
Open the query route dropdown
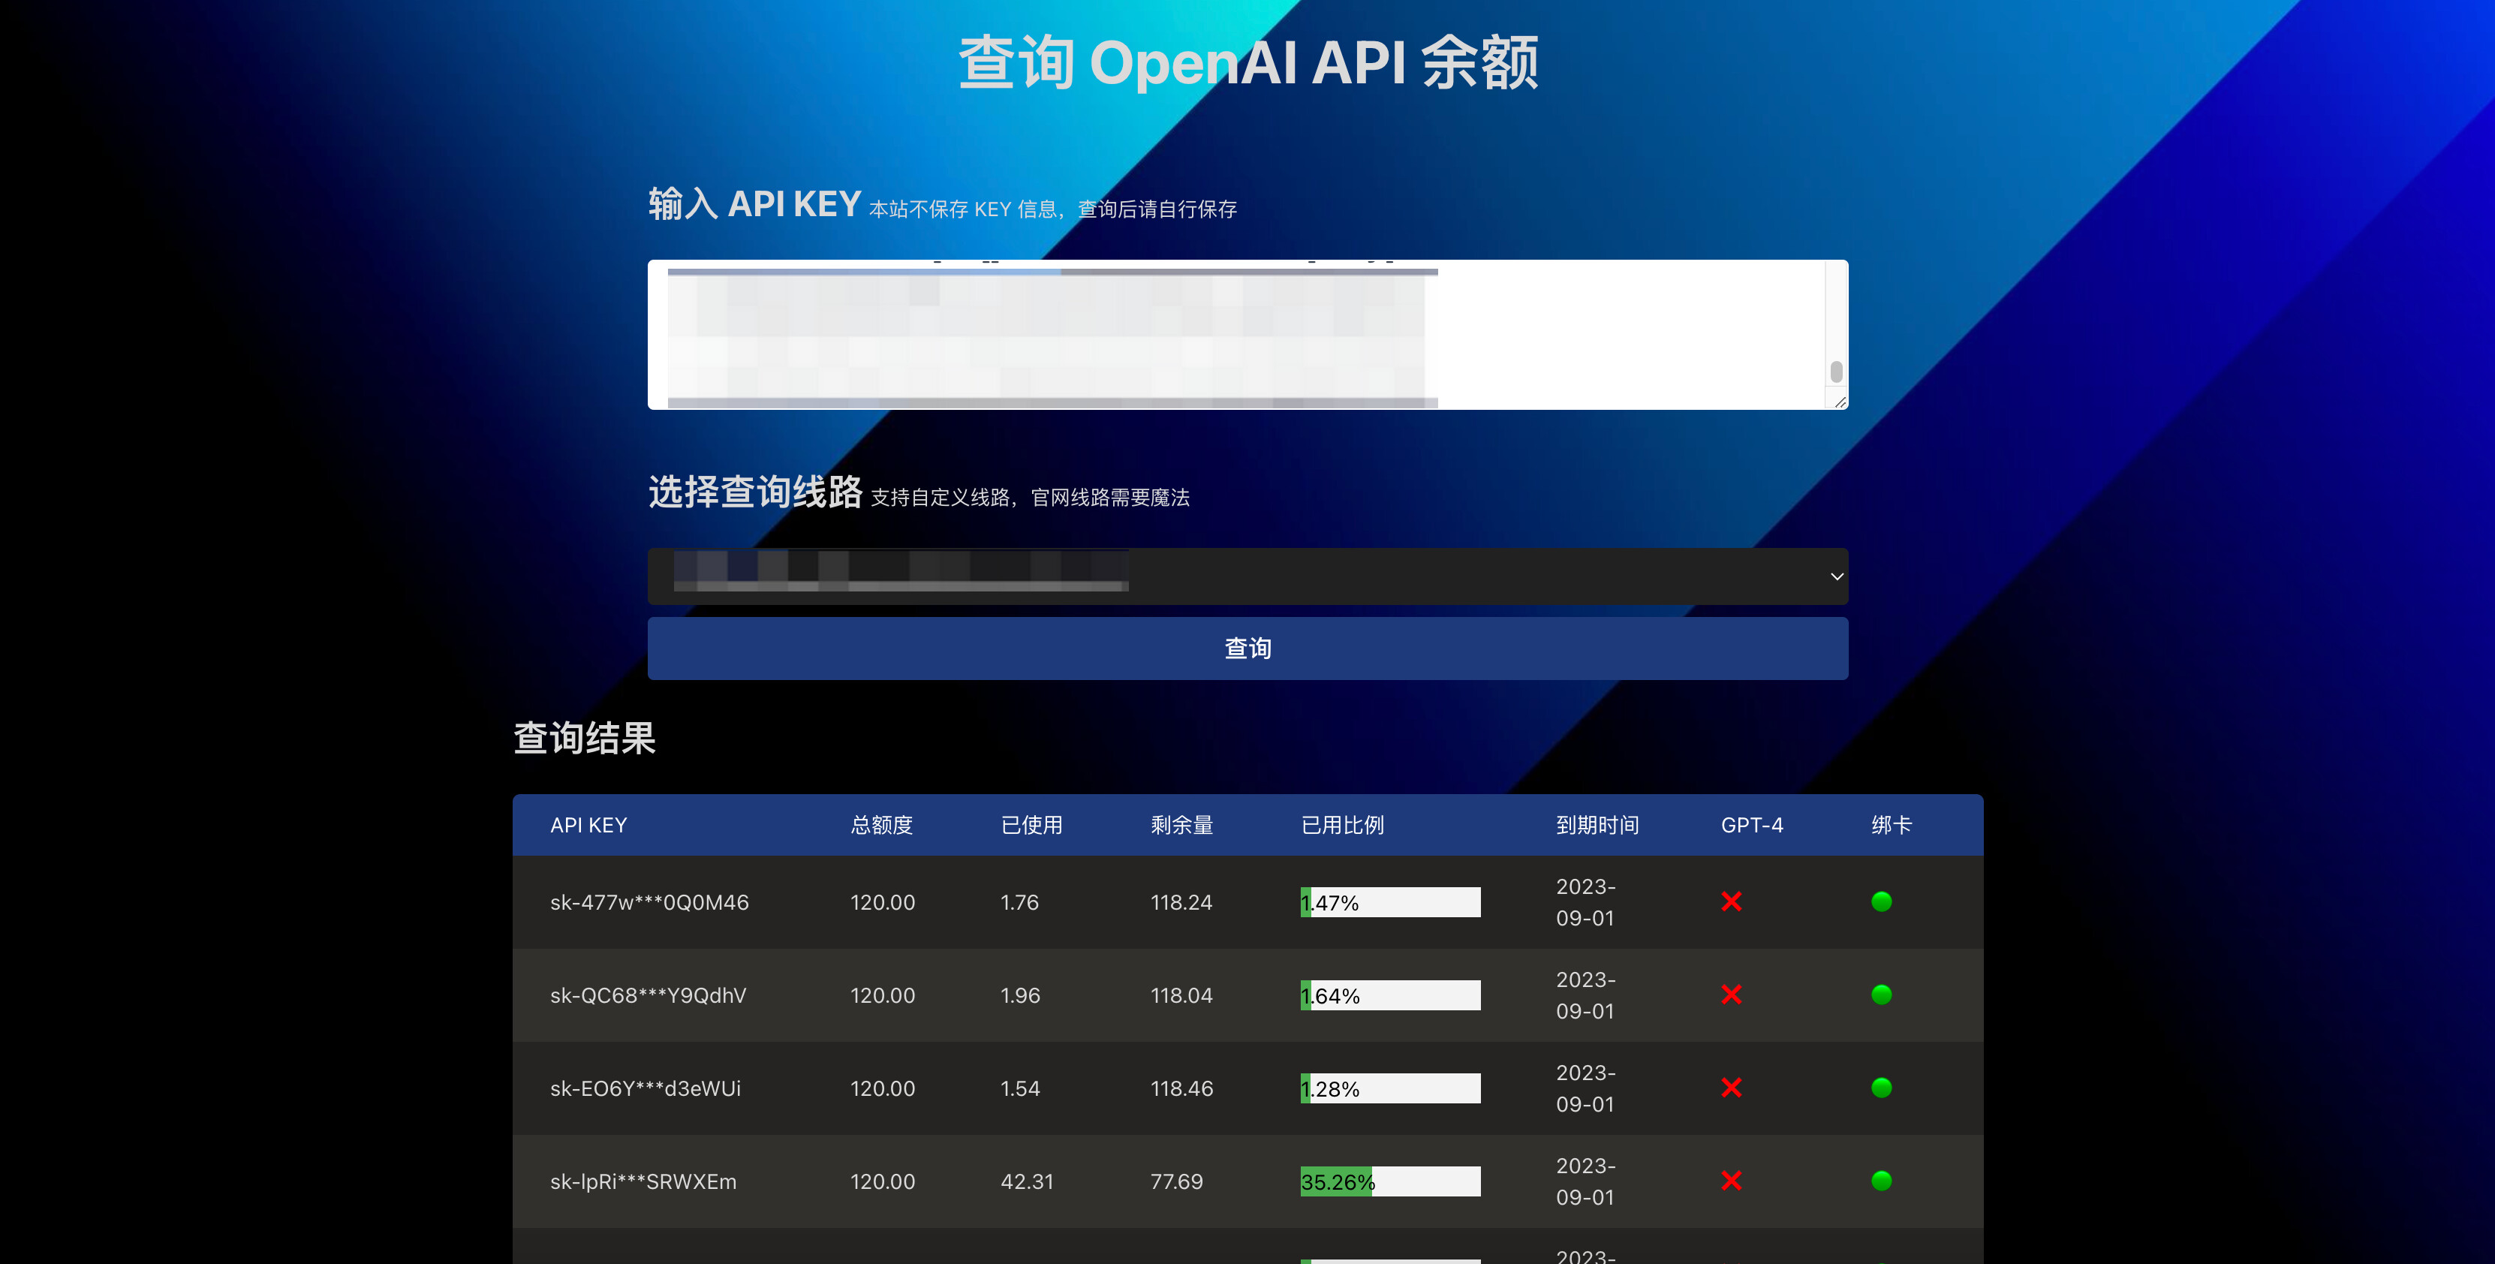[x=1247, y=576]
